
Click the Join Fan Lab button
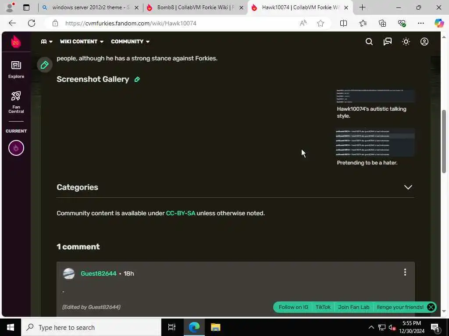[x=354, y=307]
